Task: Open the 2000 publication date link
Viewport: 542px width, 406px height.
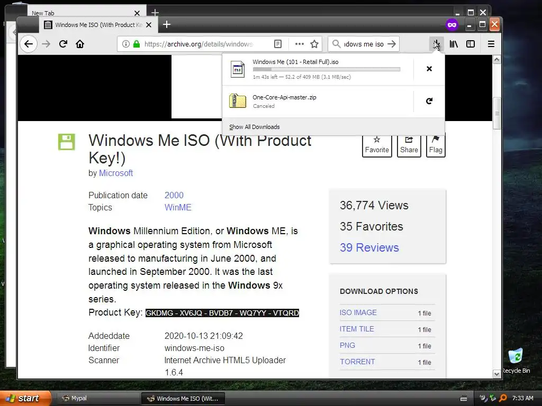Action: coord(174,195)
